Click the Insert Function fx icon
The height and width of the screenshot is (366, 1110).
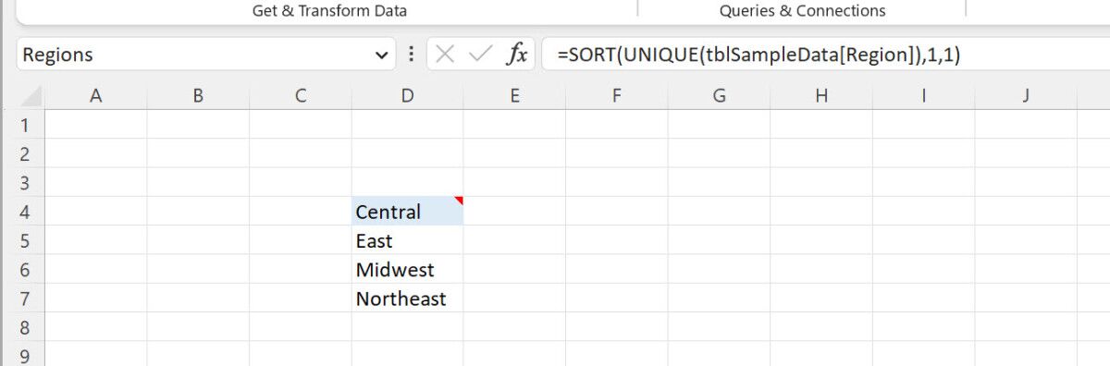tap(516, 55)
